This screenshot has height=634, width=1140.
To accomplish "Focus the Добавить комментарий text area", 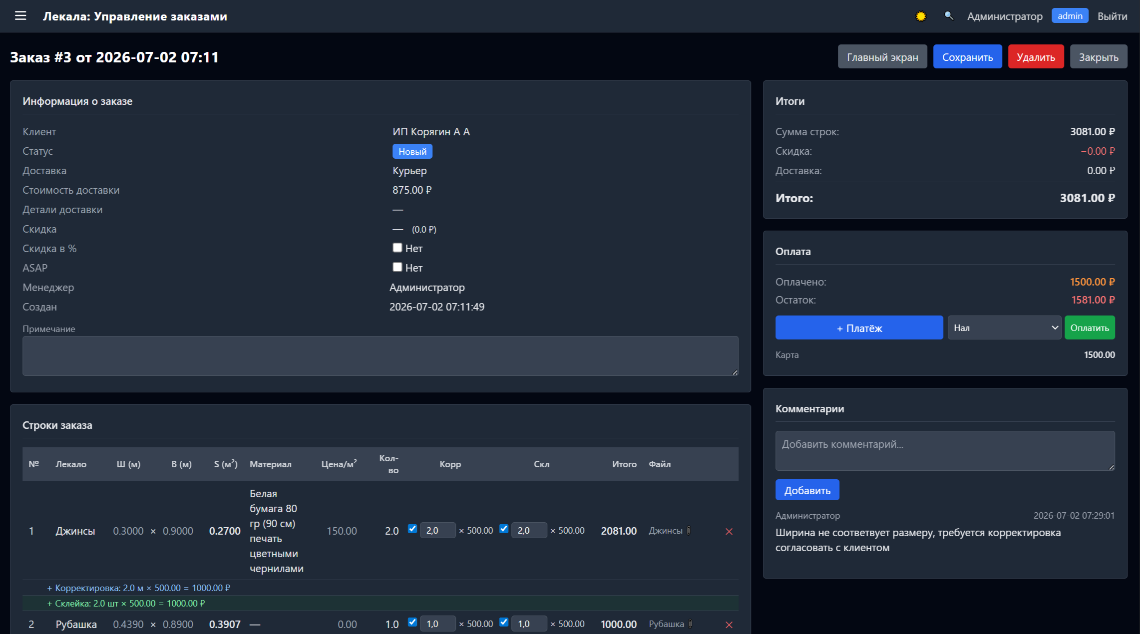I will [945, 451].
